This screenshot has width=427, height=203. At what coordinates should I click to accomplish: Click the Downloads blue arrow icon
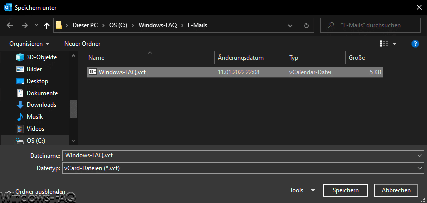tap(20, 105)
